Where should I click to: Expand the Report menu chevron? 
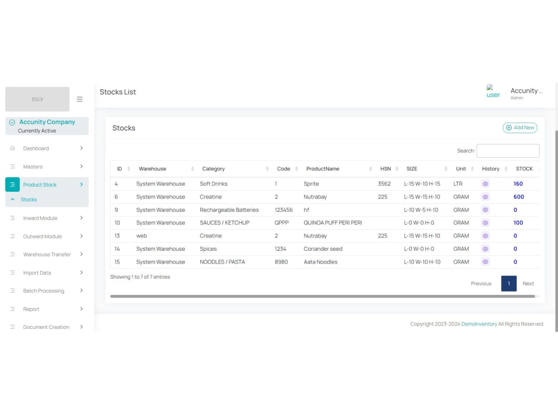[x=81, y=309]
